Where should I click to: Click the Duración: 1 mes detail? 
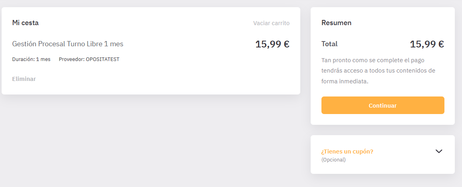31,59
